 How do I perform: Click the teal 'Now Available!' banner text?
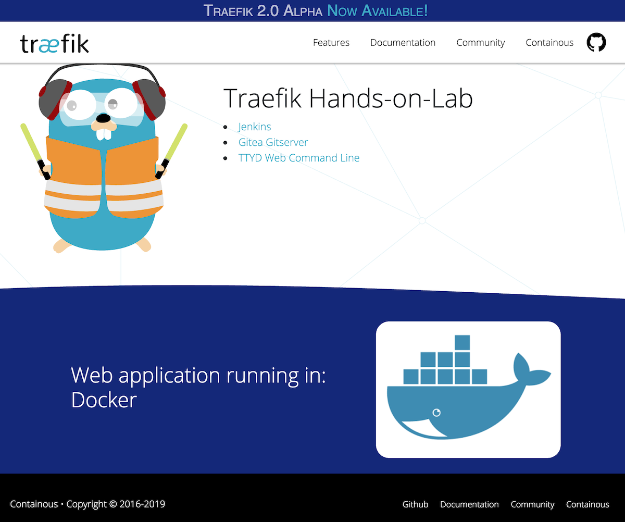click(x=377, y=11)
